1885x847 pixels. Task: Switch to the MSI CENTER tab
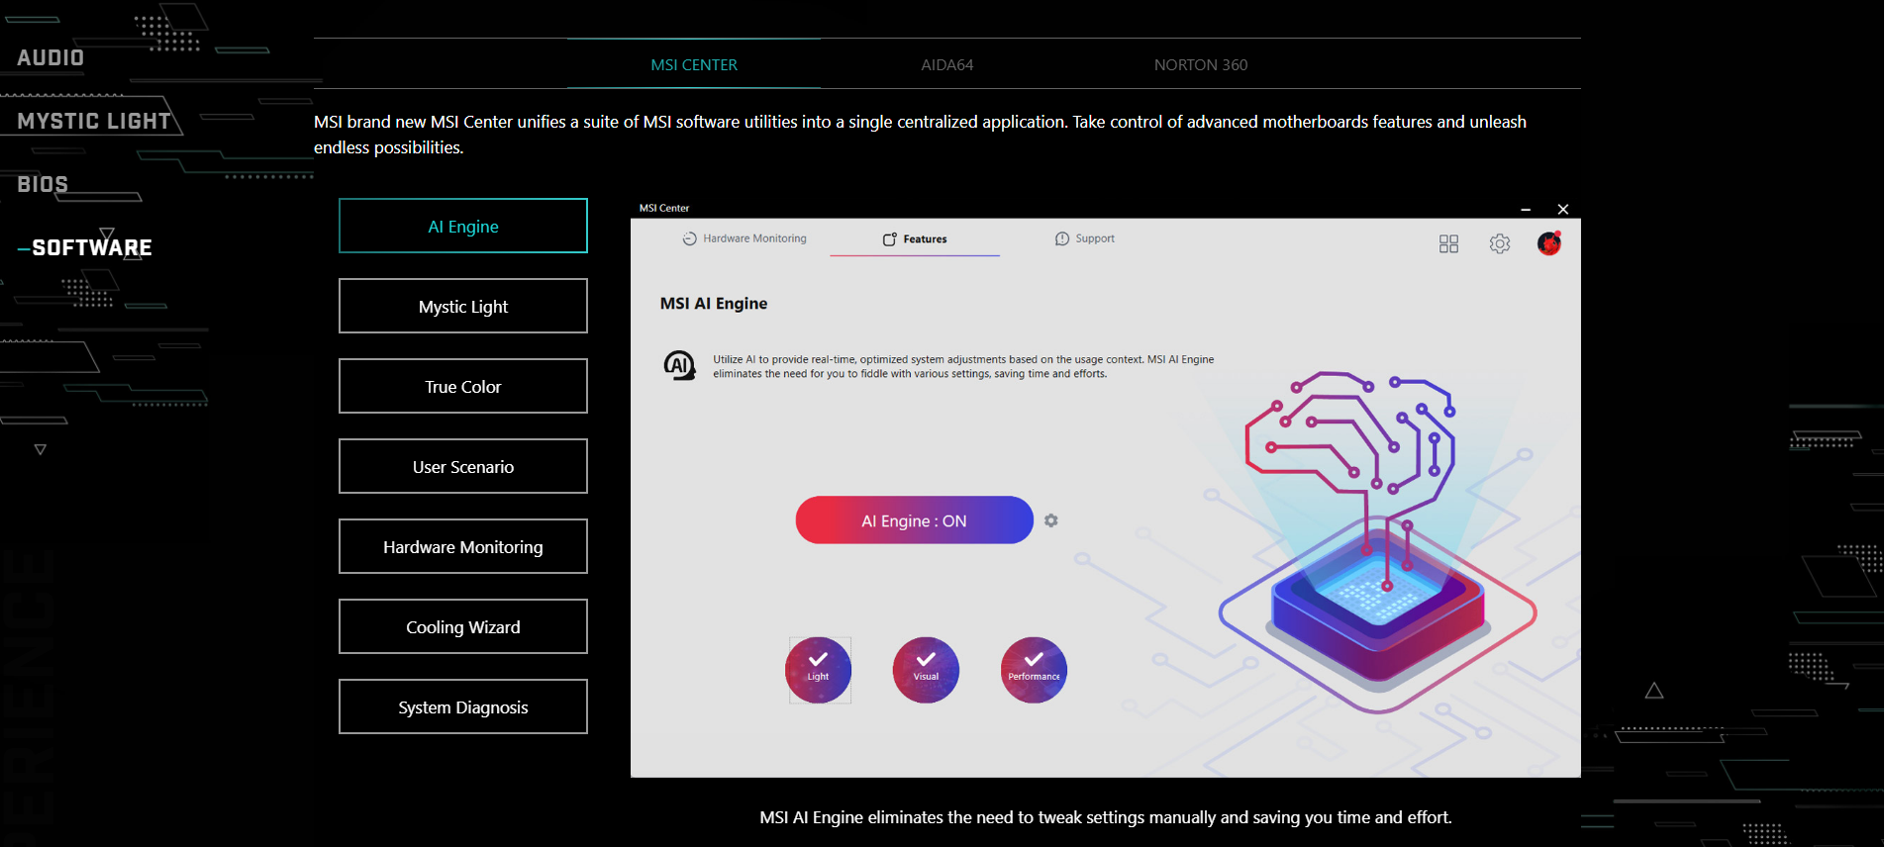(x=694, y=64)
